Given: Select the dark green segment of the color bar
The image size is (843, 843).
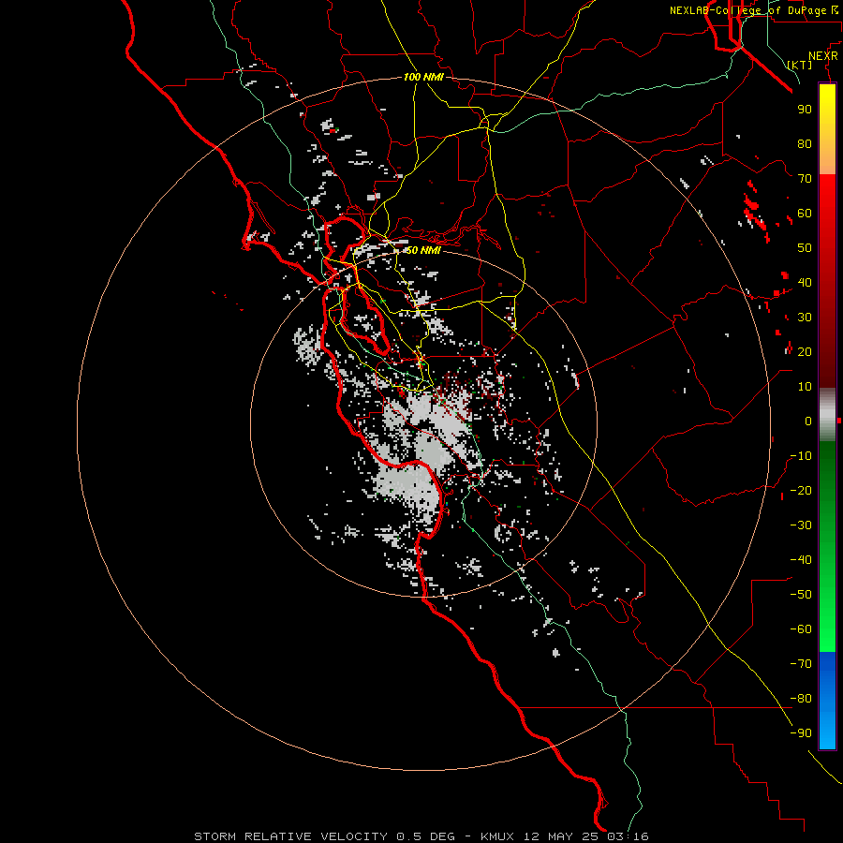Looking at the screenshot, I should click(x=827, y=473).
